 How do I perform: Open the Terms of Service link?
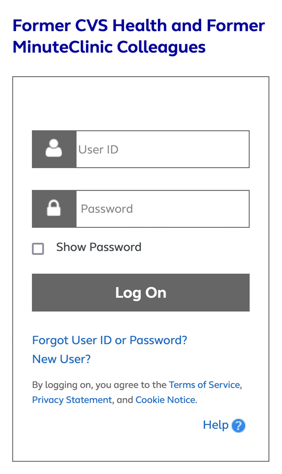tap(204, 385)
